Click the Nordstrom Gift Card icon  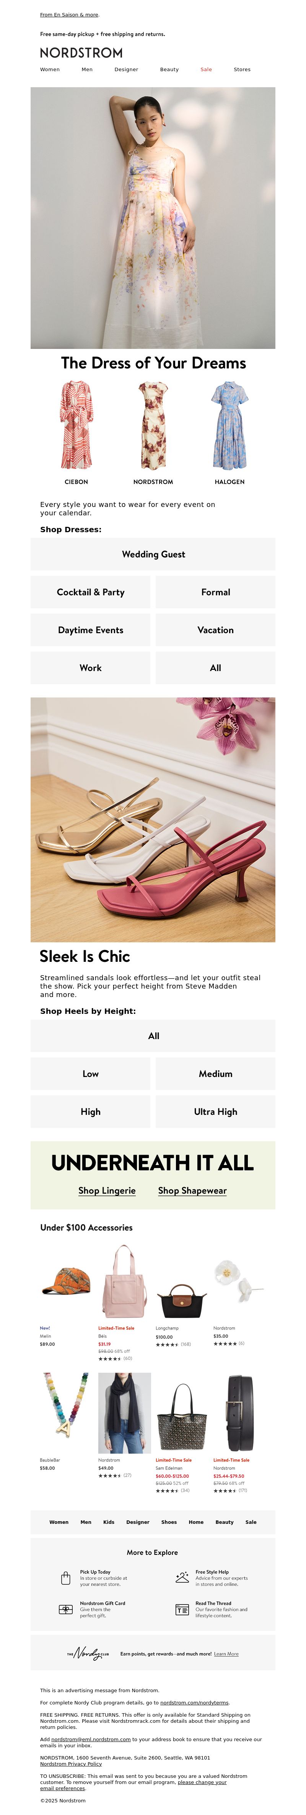65,1609
